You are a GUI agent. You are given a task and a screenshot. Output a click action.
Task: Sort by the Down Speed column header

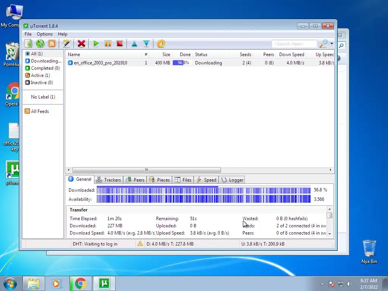[291, 55]
